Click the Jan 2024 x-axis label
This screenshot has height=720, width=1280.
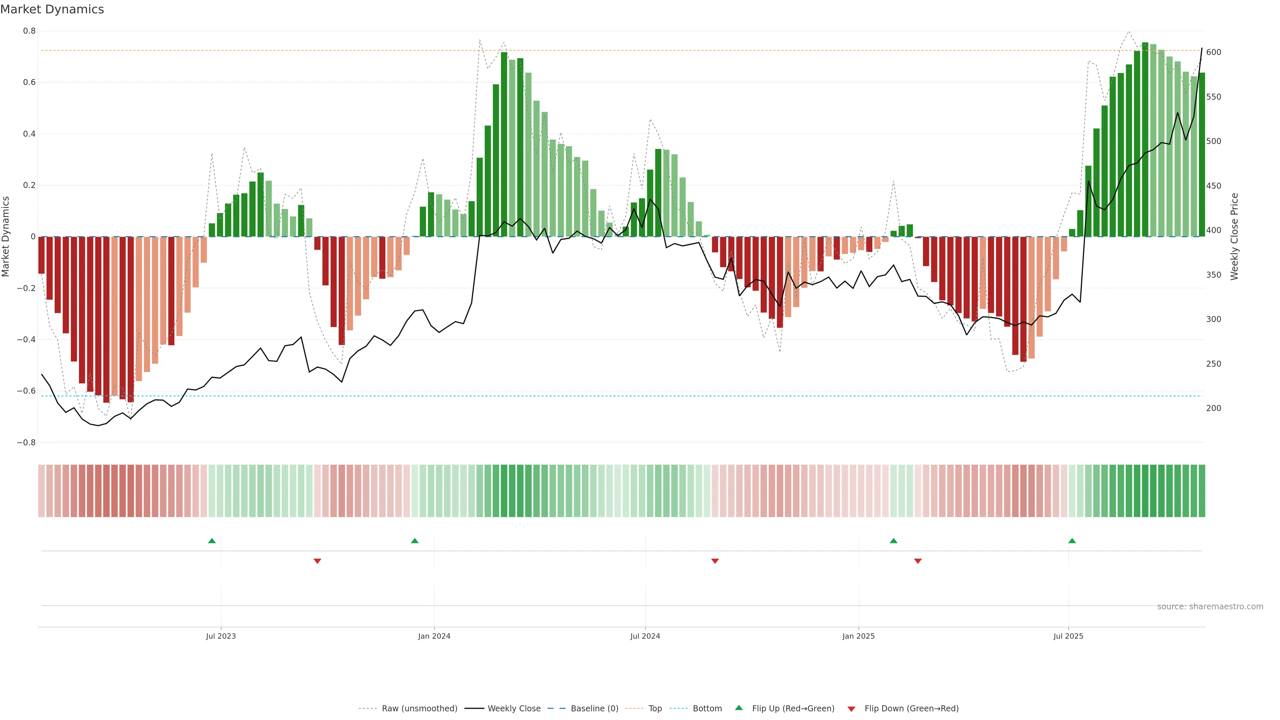coord(434,636)
